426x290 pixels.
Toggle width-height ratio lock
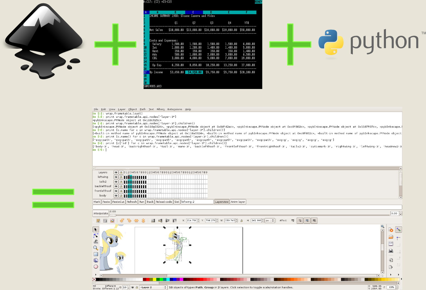242,220
